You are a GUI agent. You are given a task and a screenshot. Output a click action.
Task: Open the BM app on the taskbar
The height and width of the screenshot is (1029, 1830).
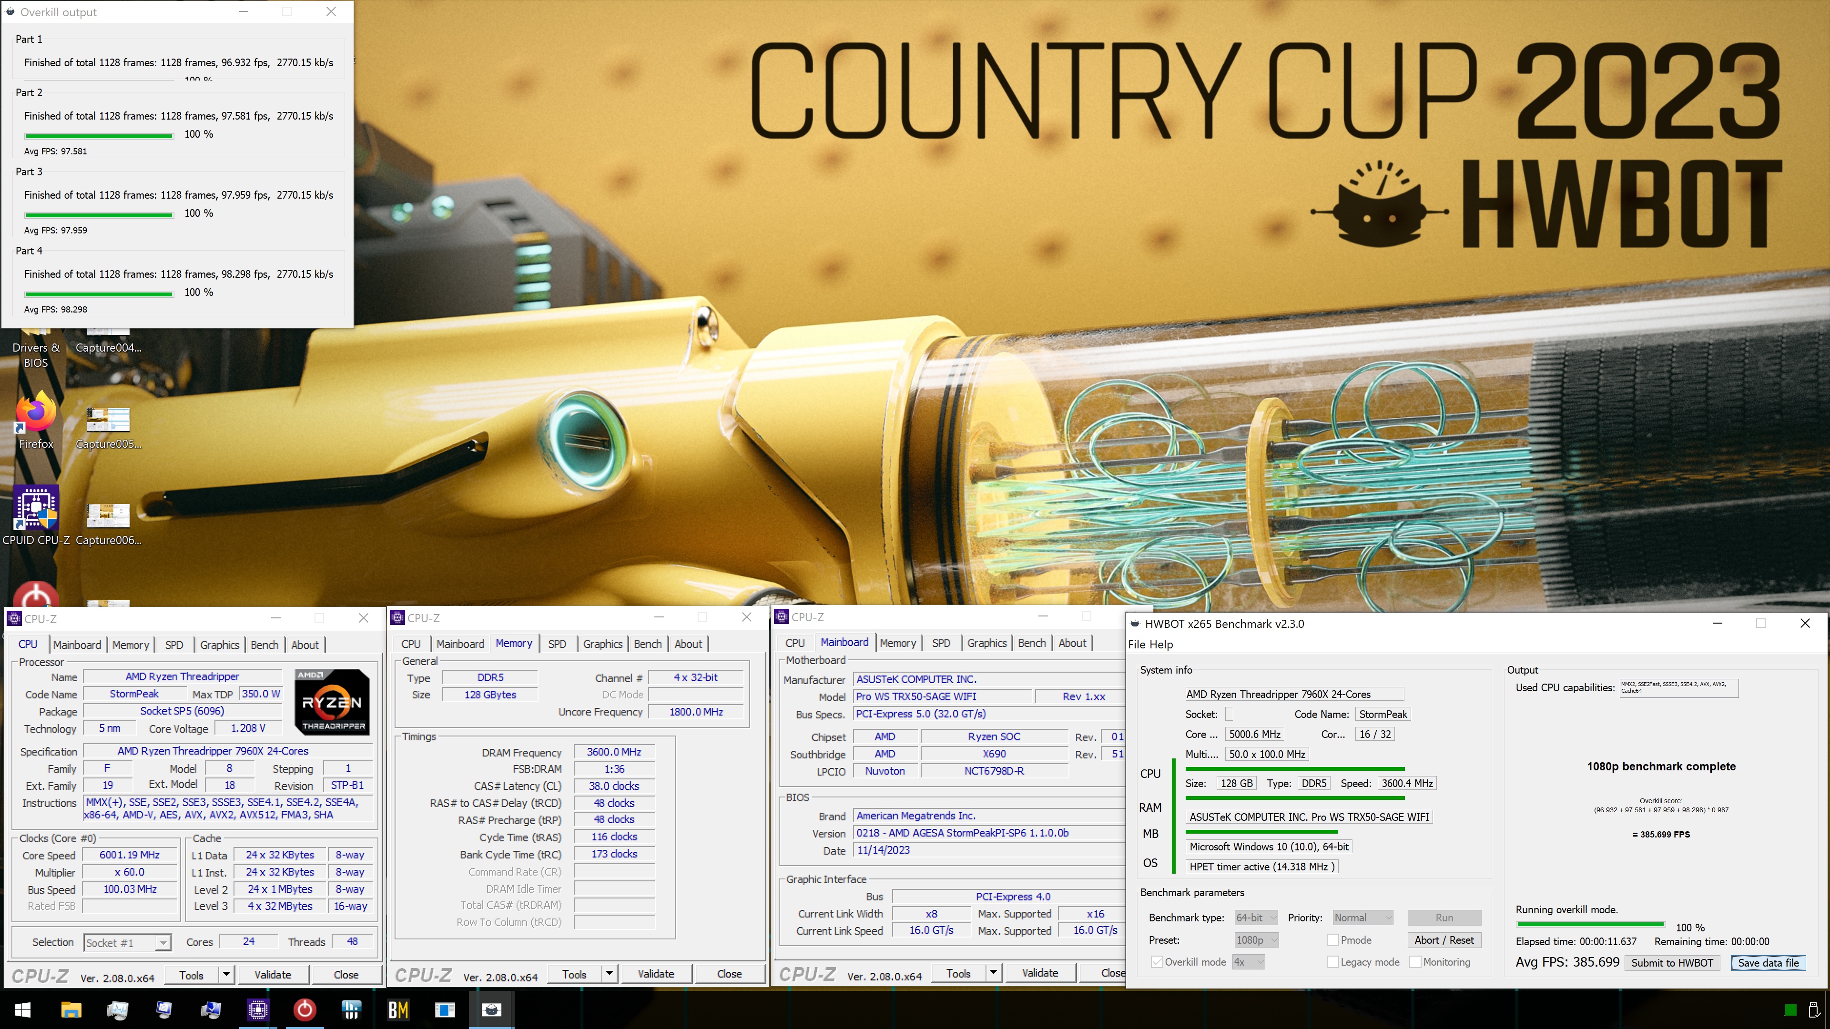coord(398,1009)
